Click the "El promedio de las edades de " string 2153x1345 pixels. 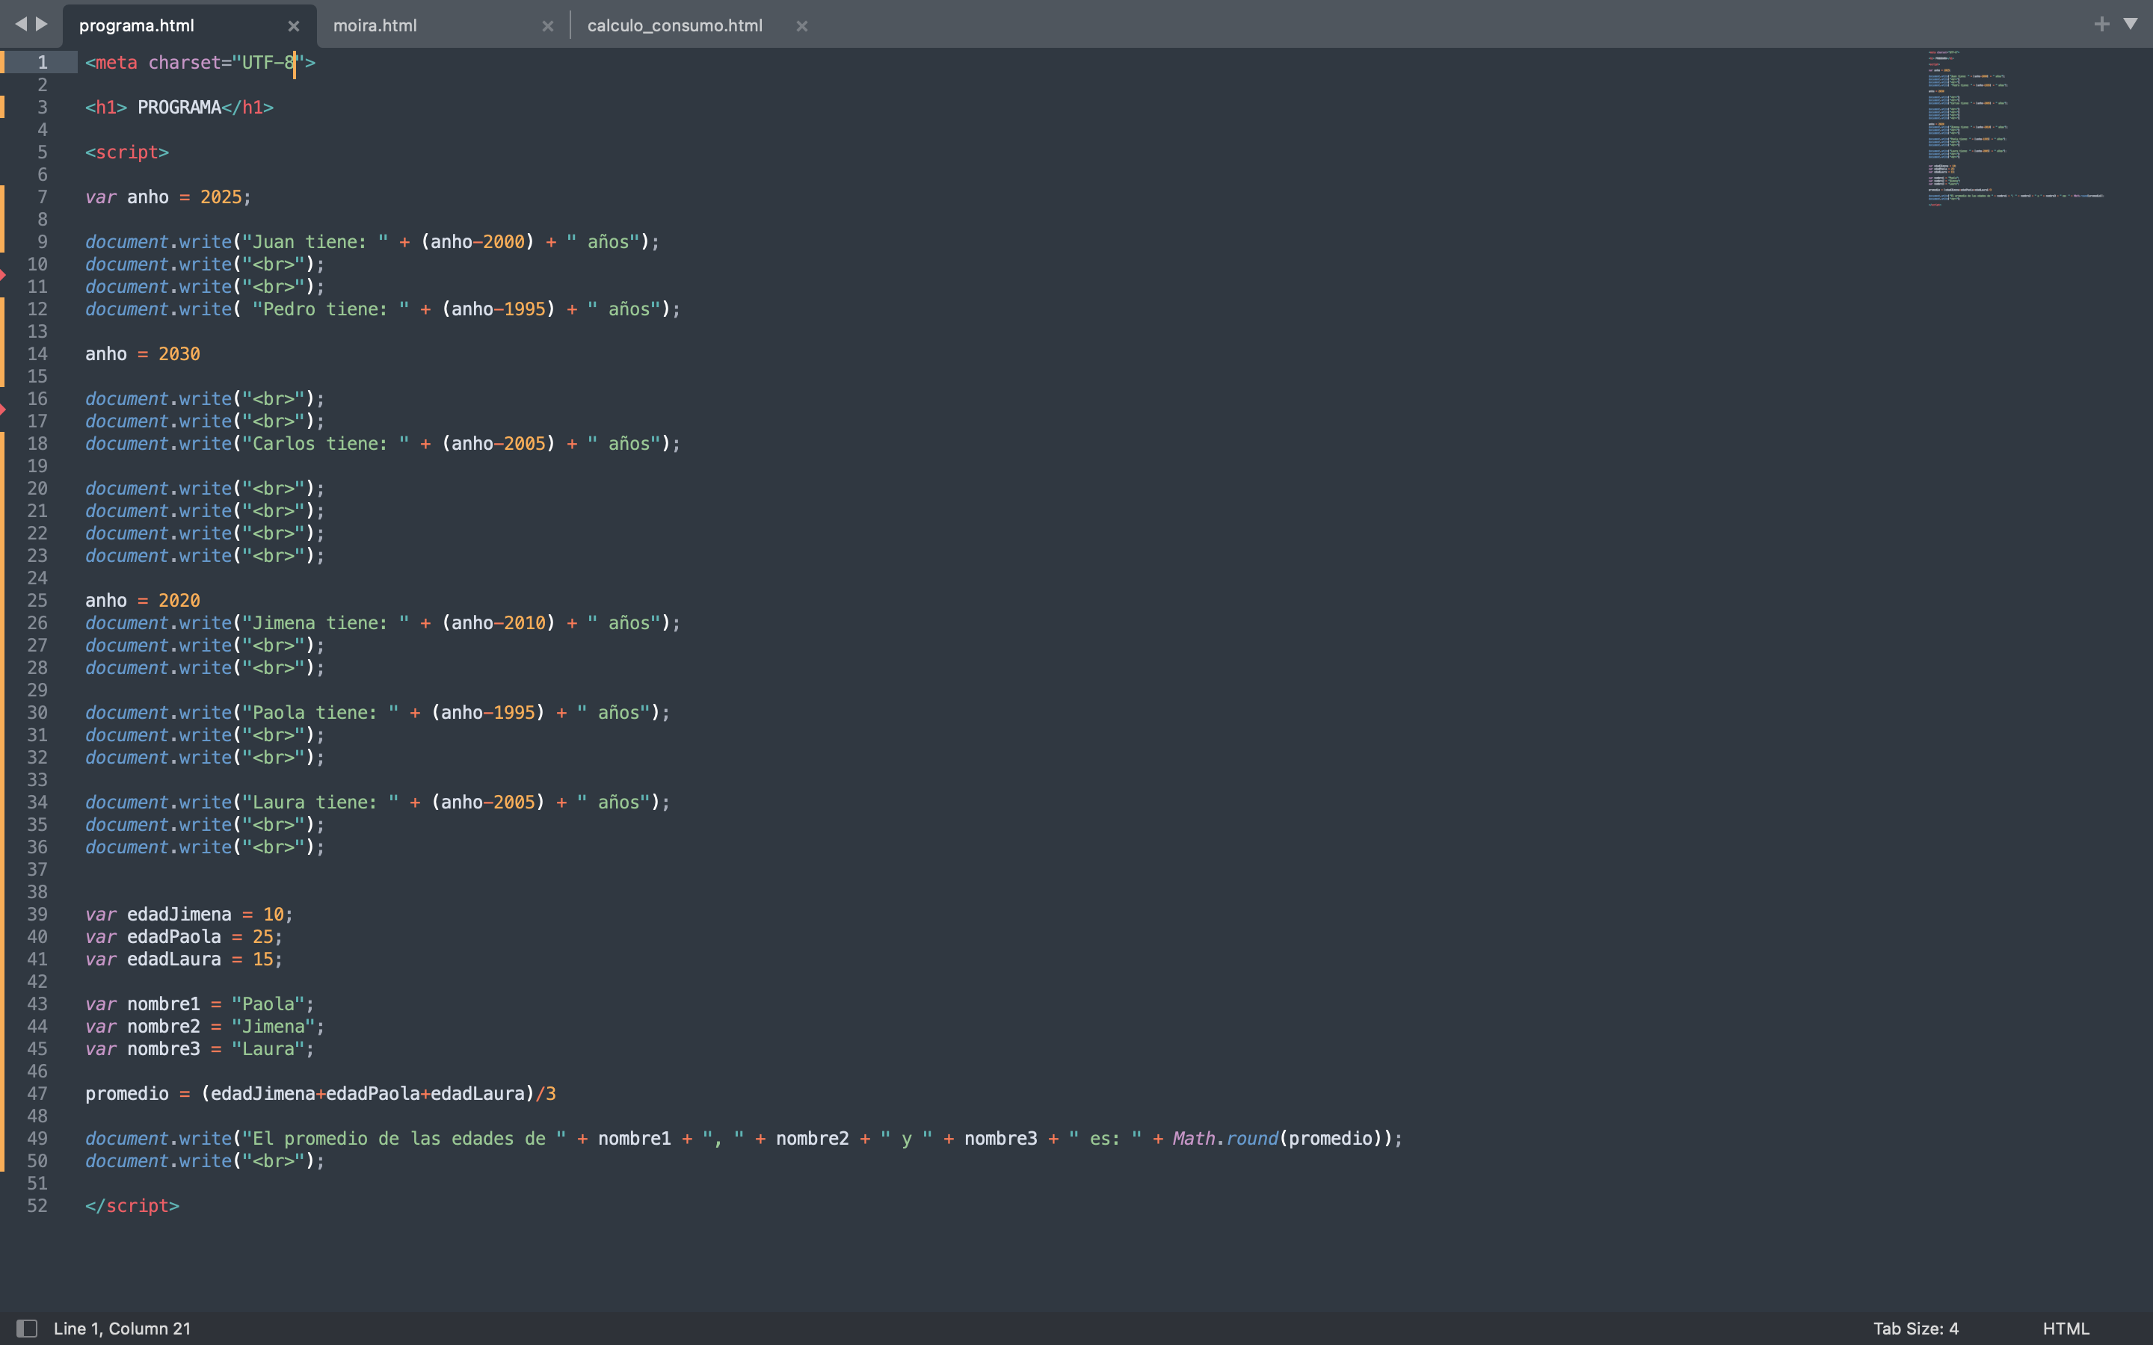pyautogui.click(x=404, y=1139)
